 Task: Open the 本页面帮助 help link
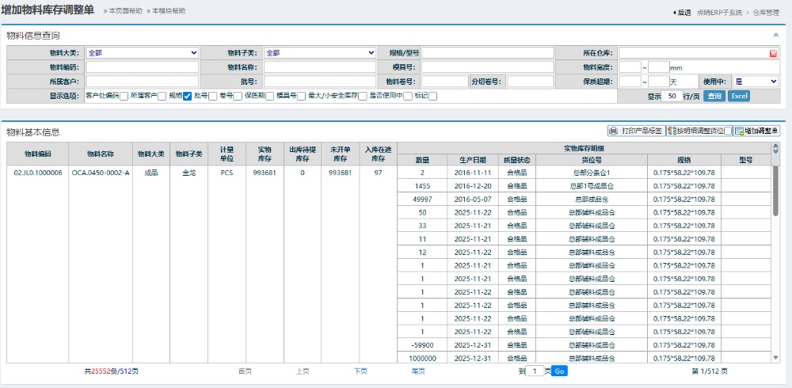125,11
